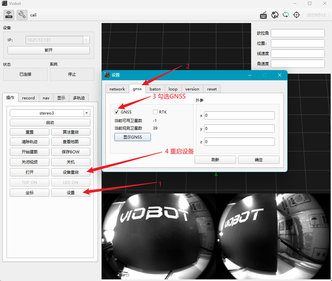The image size is (332, 281).
Task: Click the cali label in toolbar
Action: coord(33,15)
